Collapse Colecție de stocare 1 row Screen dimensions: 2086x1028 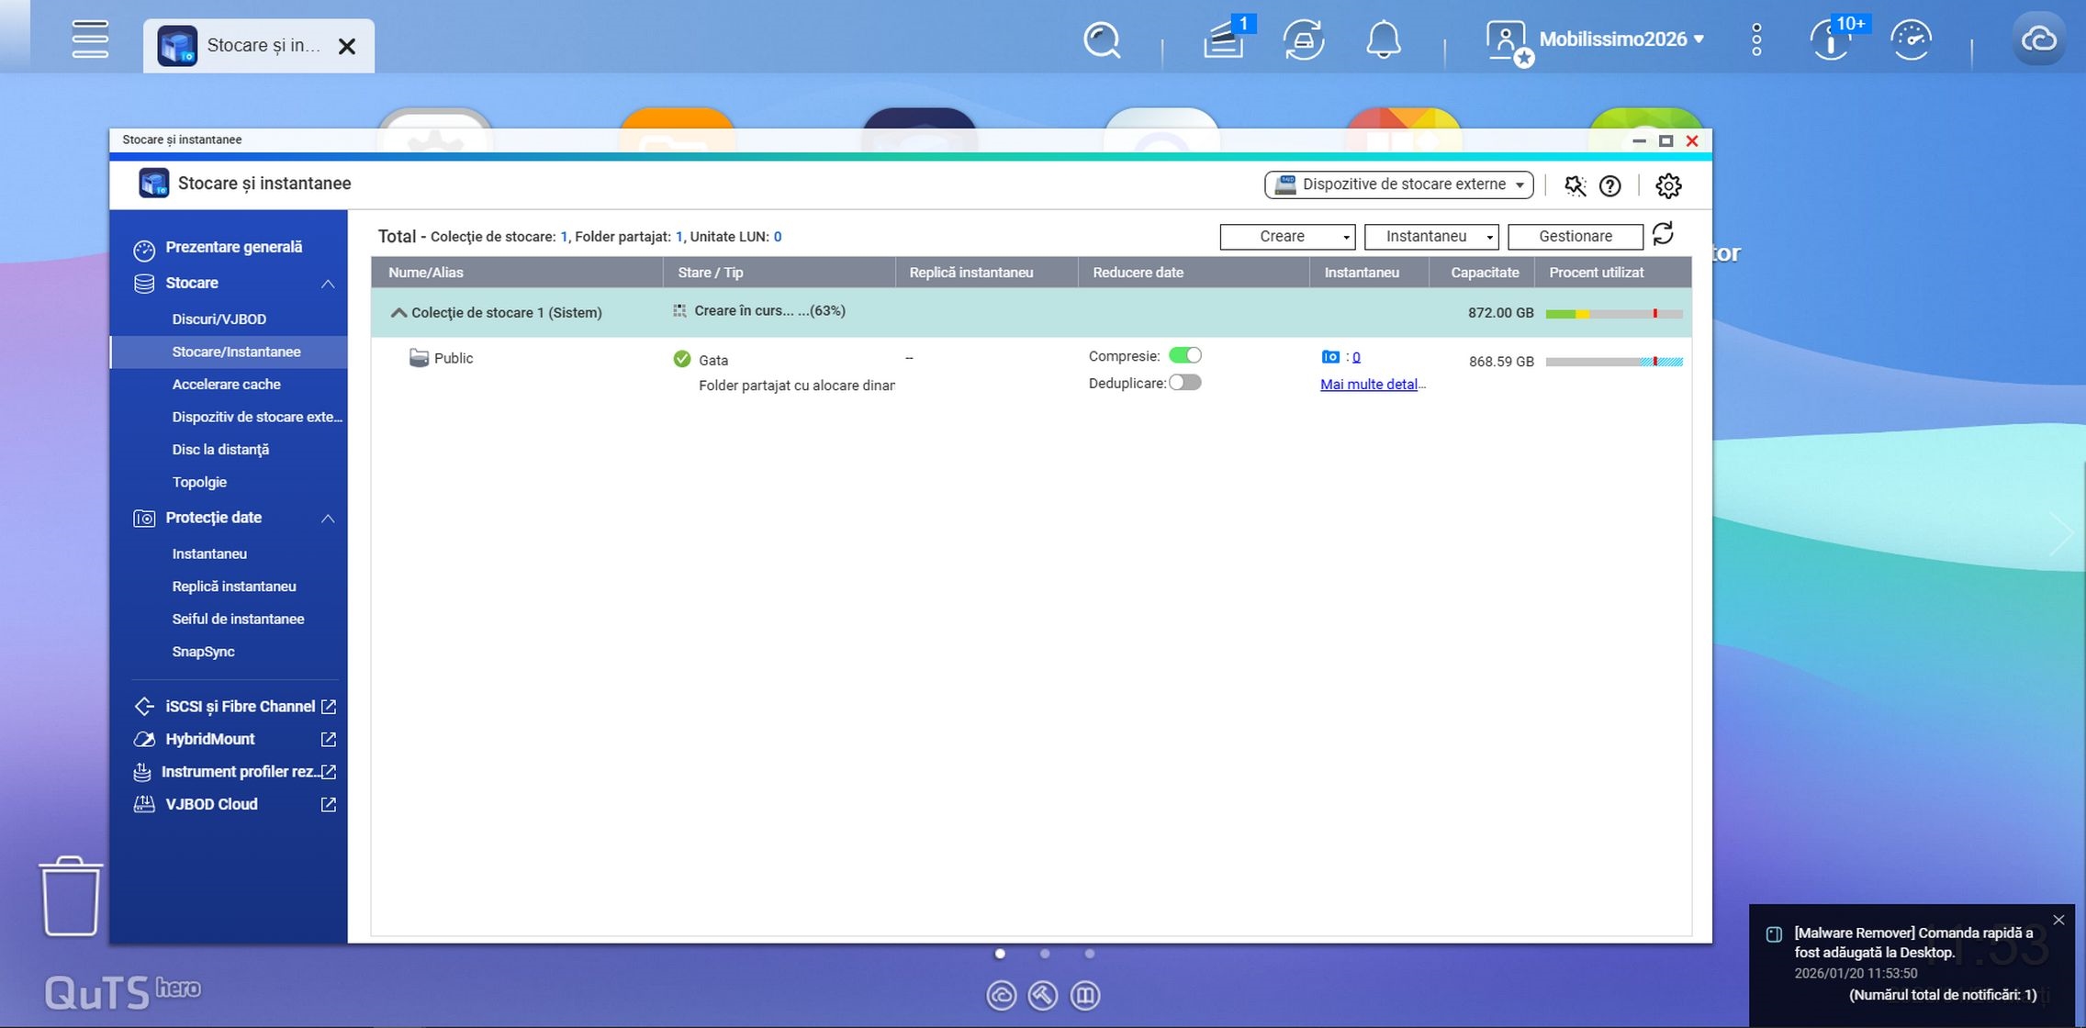coord(398,313)
